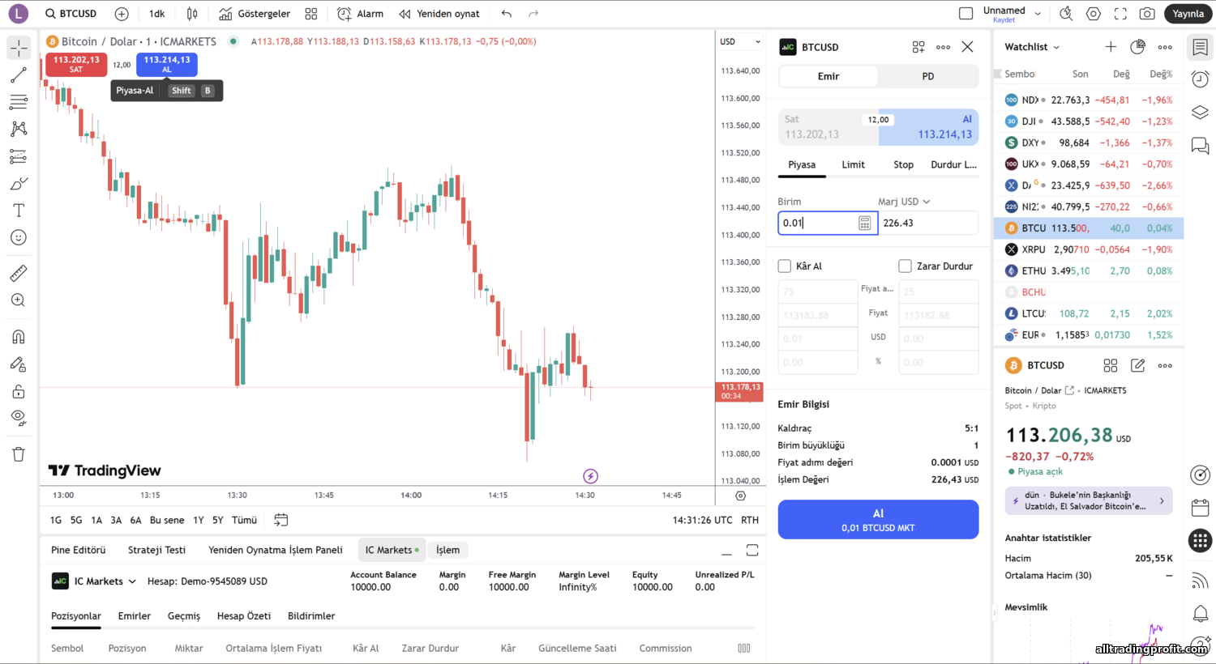Screen dimensions: 1216x664
Task: Click the trash remove drawings icon
Action: coord(19,454)
